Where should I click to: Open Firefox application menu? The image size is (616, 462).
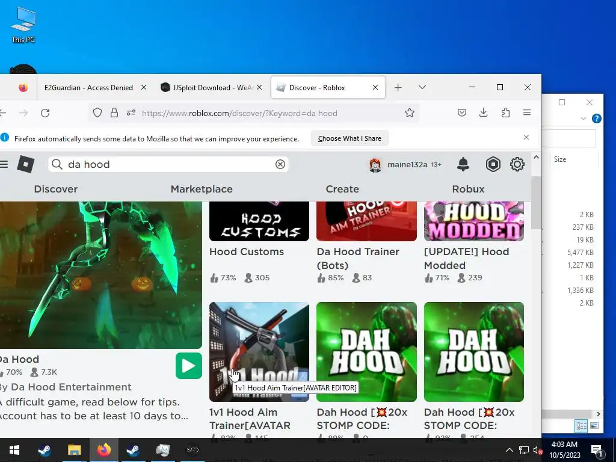click(x=527, y=113)
